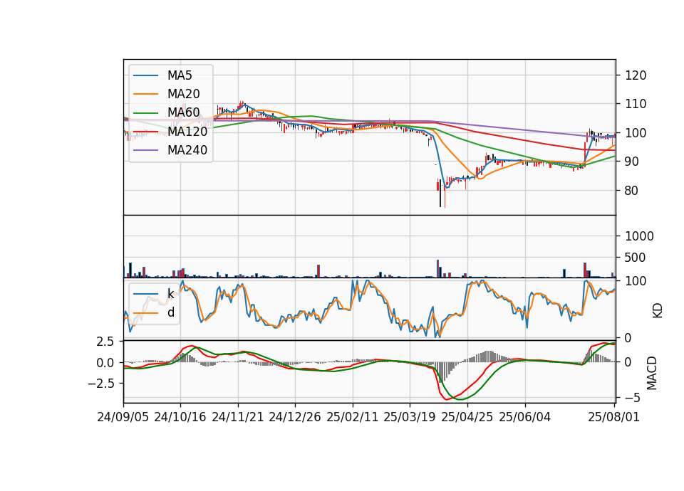Click the 25/04/25 date label
684x491 pixels.
[467, 417]
